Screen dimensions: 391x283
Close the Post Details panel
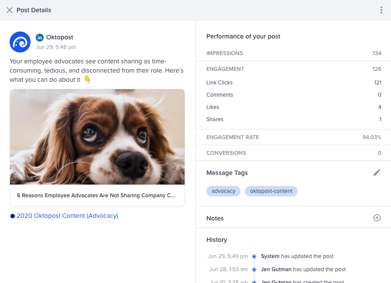tap(10, 10)
